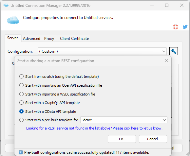Close the custom REST configuration dialog
Image resolution: width=190 pixels, height=156 pixels.
coord(166,61)
